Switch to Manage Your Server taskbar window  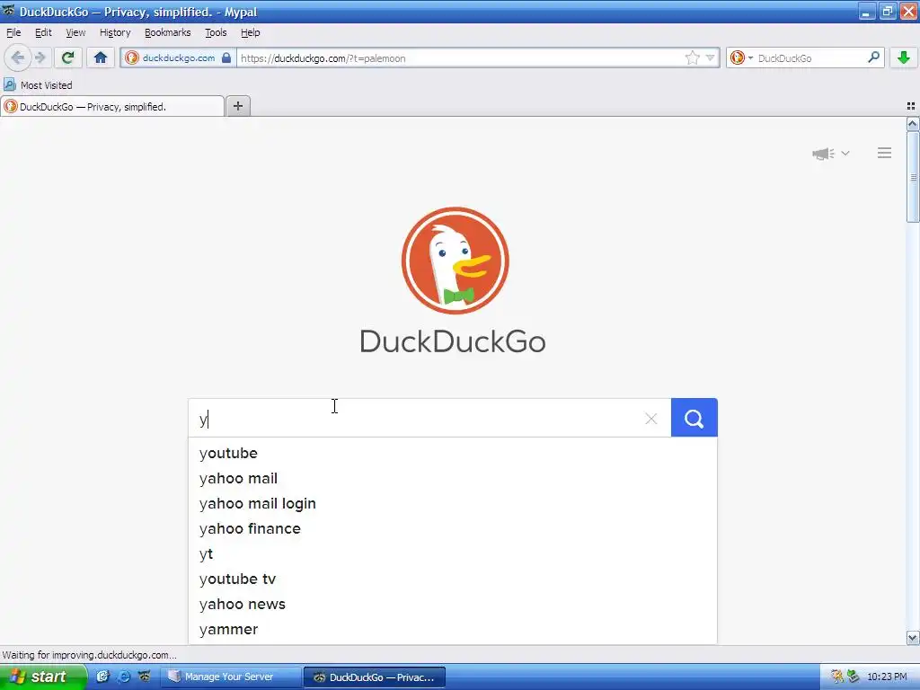pyautogui.click(x=231, y=677)
